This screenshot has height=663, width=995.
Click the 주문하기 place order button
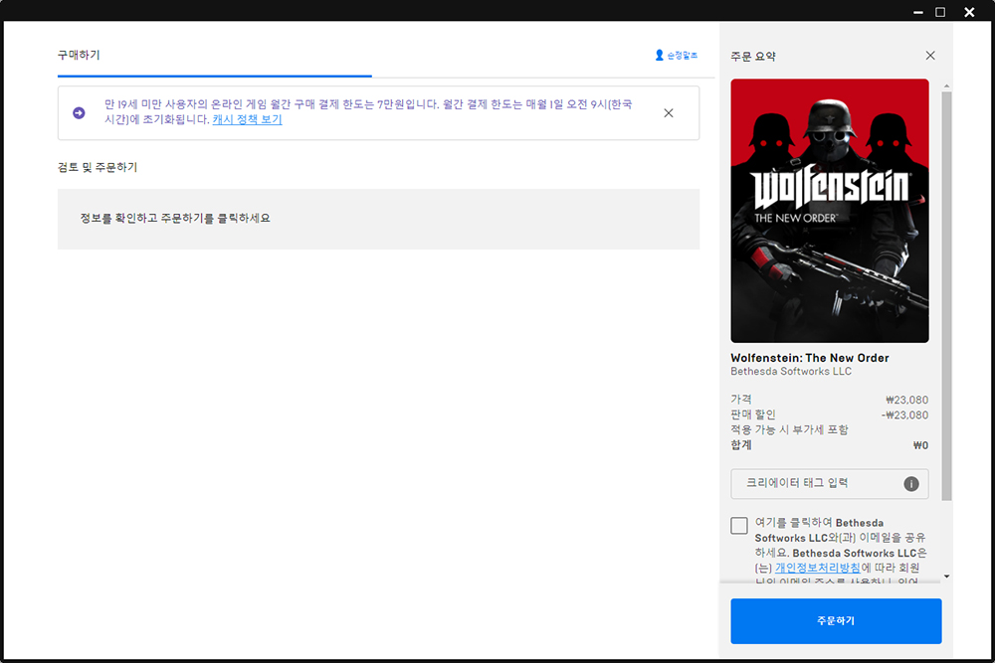click(836, 621)
